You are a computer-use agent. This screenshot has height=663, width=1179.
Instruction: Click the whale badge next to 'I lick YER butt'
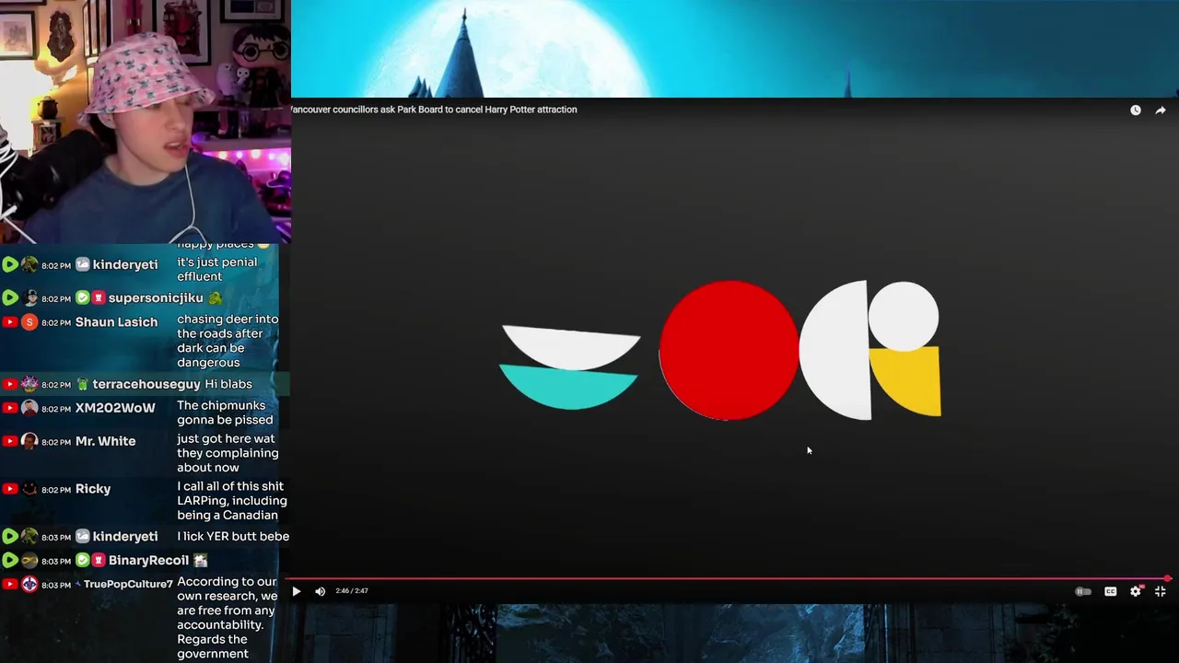(83, 537)
